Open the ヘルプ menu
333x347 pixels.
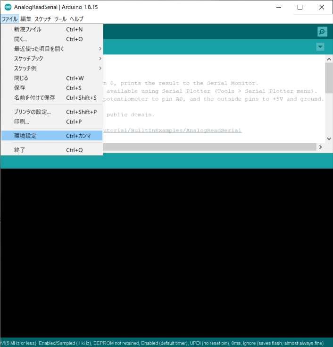(76, 19)
